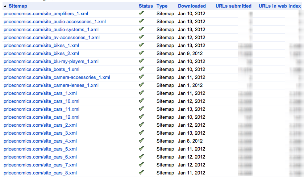304x177 pixels.
Task: Select Jan 13, 2012 date for site_cars_3.xml
Action: (192, 133)
